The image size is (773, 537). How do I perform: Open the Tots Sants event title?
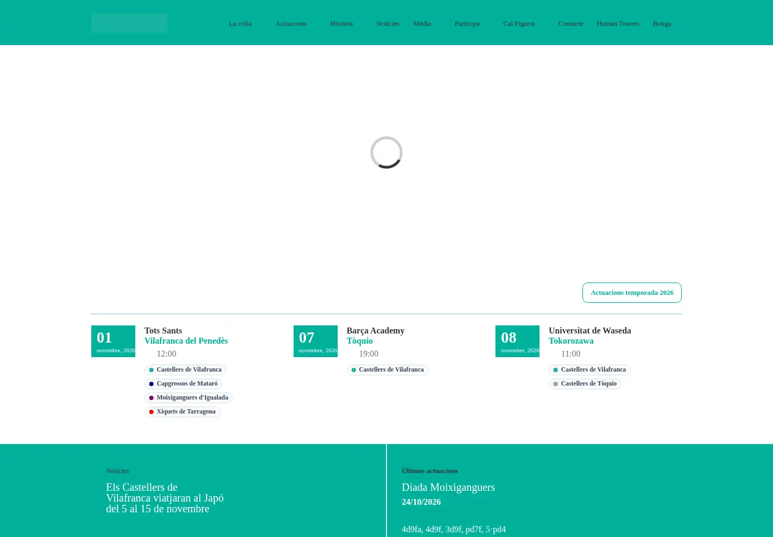point(163,331)
